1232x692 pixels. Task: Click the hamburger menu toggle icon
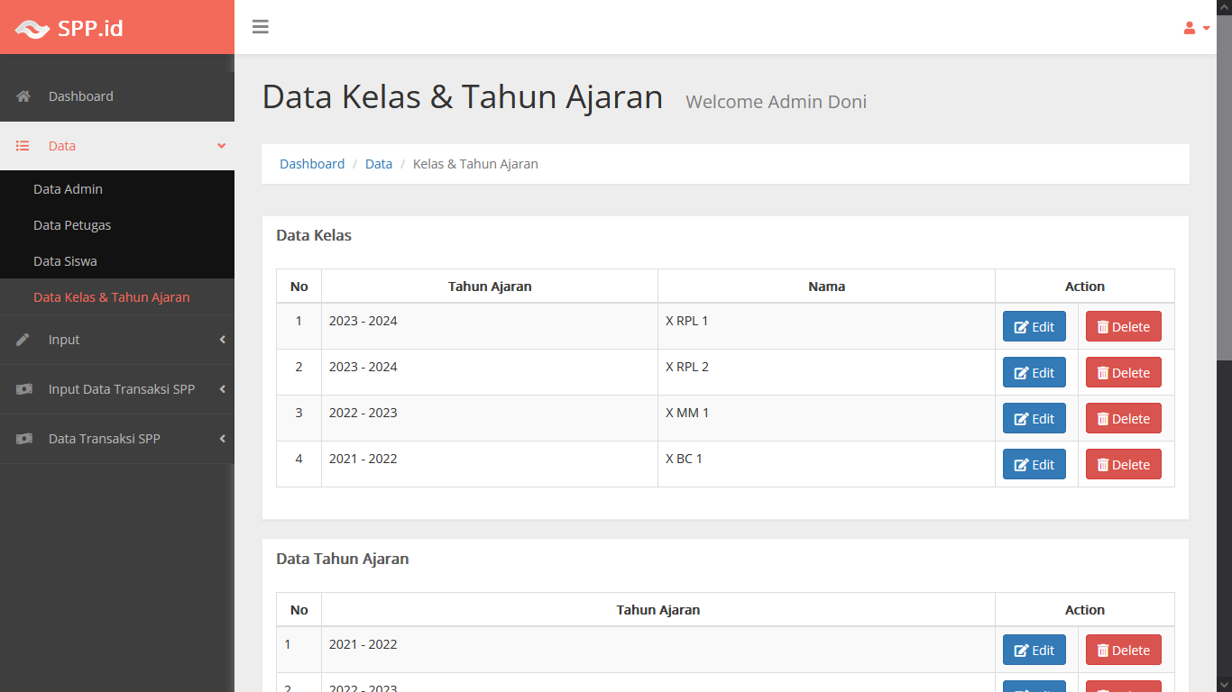click(261, 27)
